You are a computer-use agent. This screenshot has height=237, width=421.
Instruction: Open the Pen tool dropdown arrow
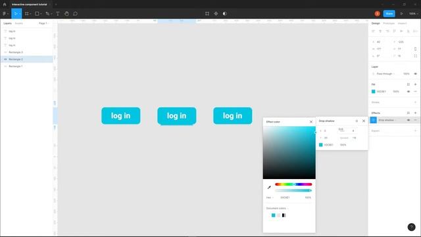(x=51, y=14)
